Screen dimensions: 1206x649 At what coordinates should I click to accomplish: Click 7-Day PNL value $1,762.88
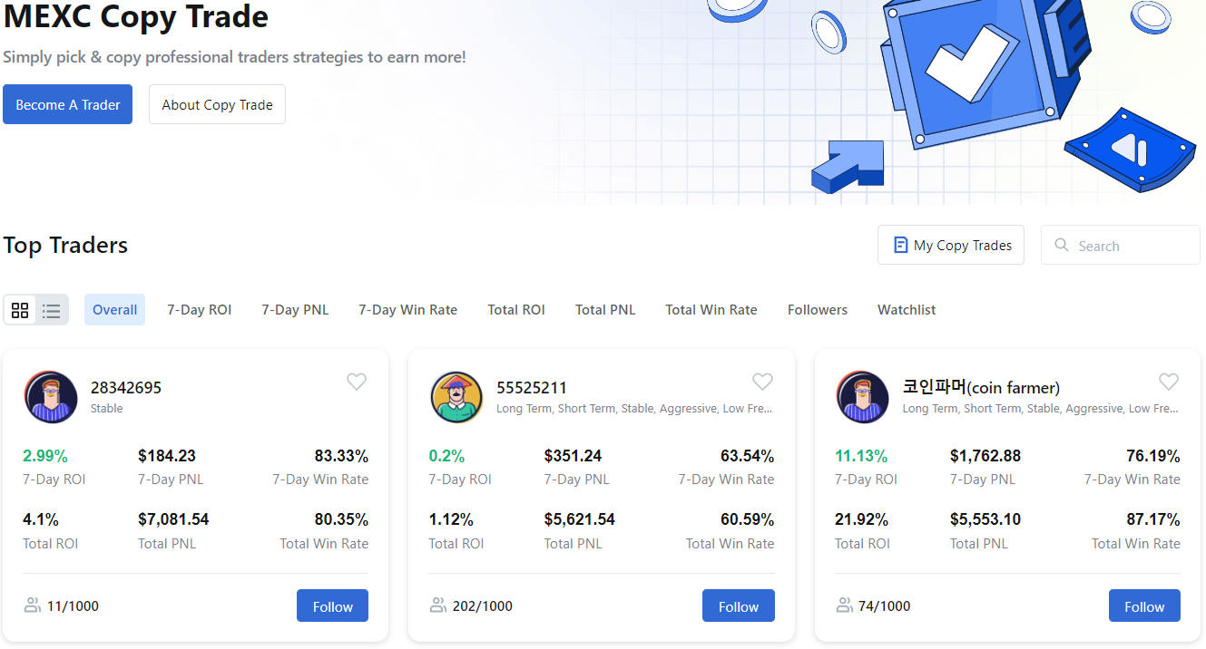[985, 456]
